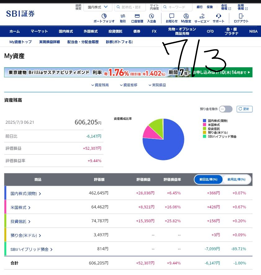Image resolution: width=261 pixels, height=275 pixels.
Task: Open 配当金・分配金履歴 link
Action: (x=83, y=42)
